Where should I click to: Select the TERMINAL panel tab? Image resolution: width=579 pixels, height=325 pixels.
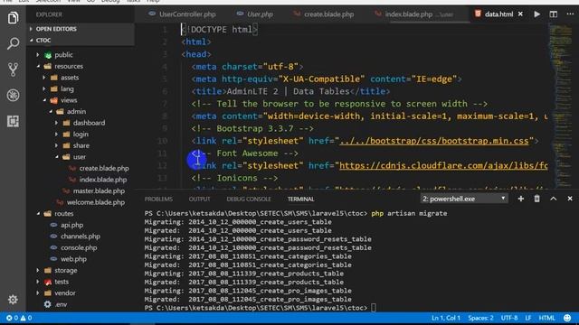click(x=301, y=199)
